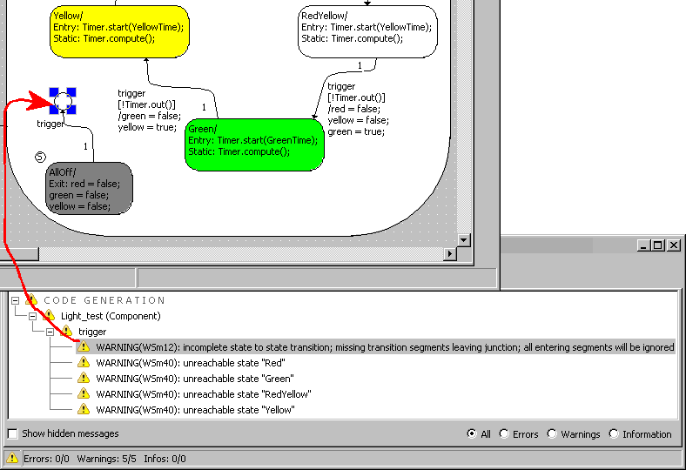
Task: Select the Green state box
Action: pos(254,144)
